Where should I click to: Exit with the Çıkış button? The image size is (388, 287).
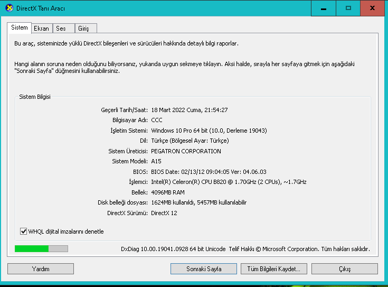click(x=345, y=269)
